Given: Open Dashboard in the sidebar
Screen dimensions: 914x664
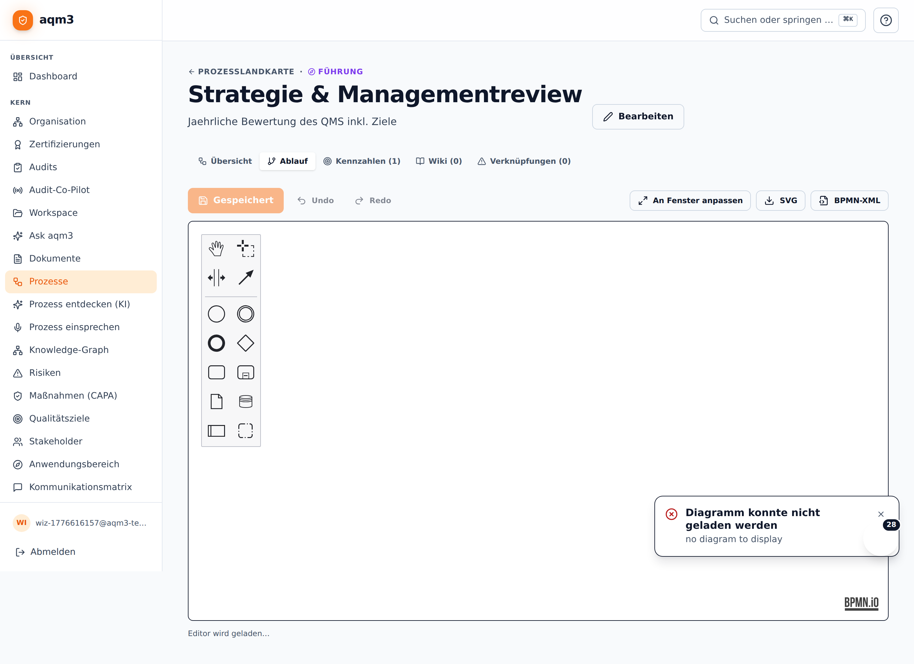Looking at the screenshot, I should pos(81,76).
